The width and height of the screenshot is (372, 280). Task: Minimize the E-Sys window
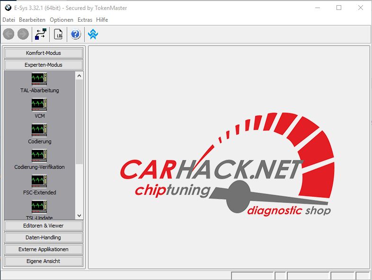pyautogui.click(x=318, y=8)
